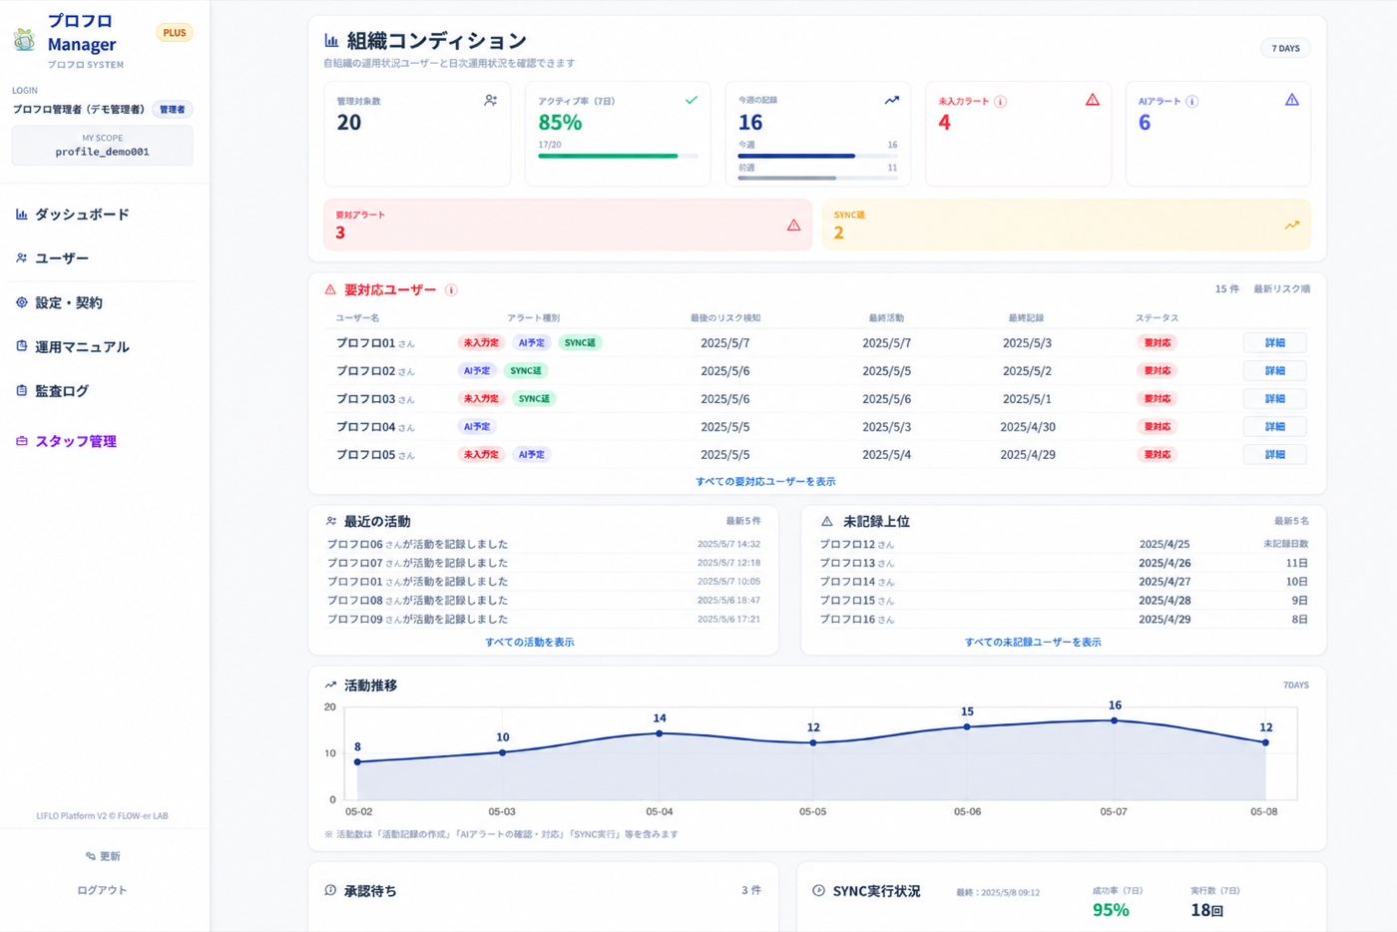This screenshot has height=932, width=1397.
Task: Click the 2025/5/7 risk date for プロフロ01
Action: (725, 342)
